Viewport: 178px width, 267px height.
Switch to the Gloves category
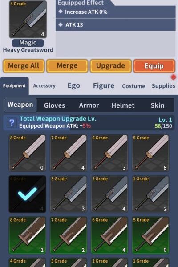54,105
